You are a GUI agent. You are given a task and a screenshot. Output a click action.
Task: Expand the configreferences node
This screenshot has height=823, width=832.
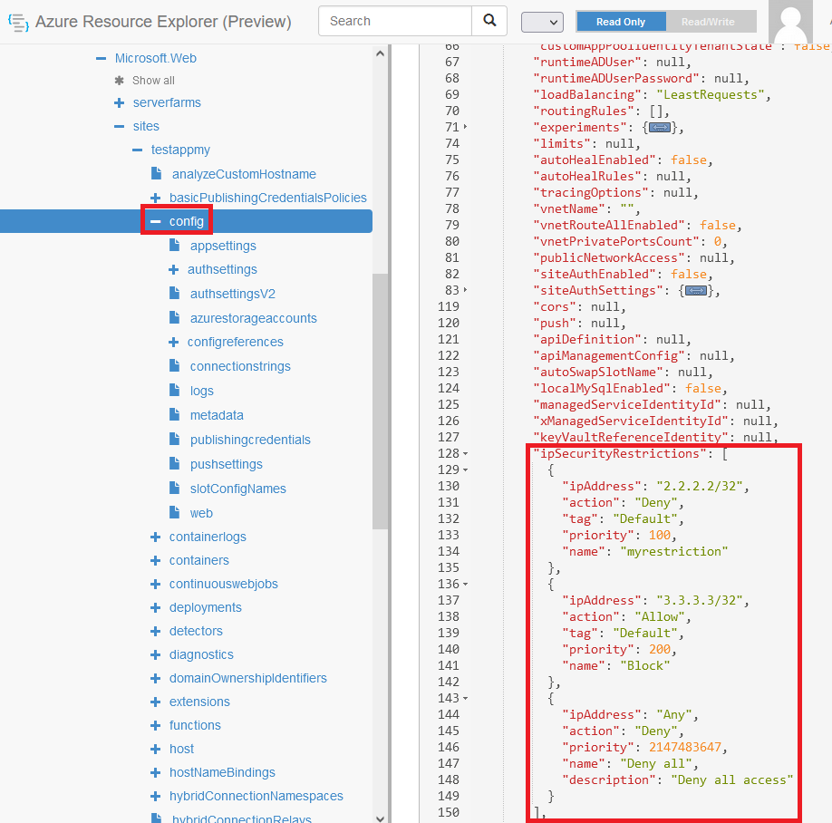(173, 343)
